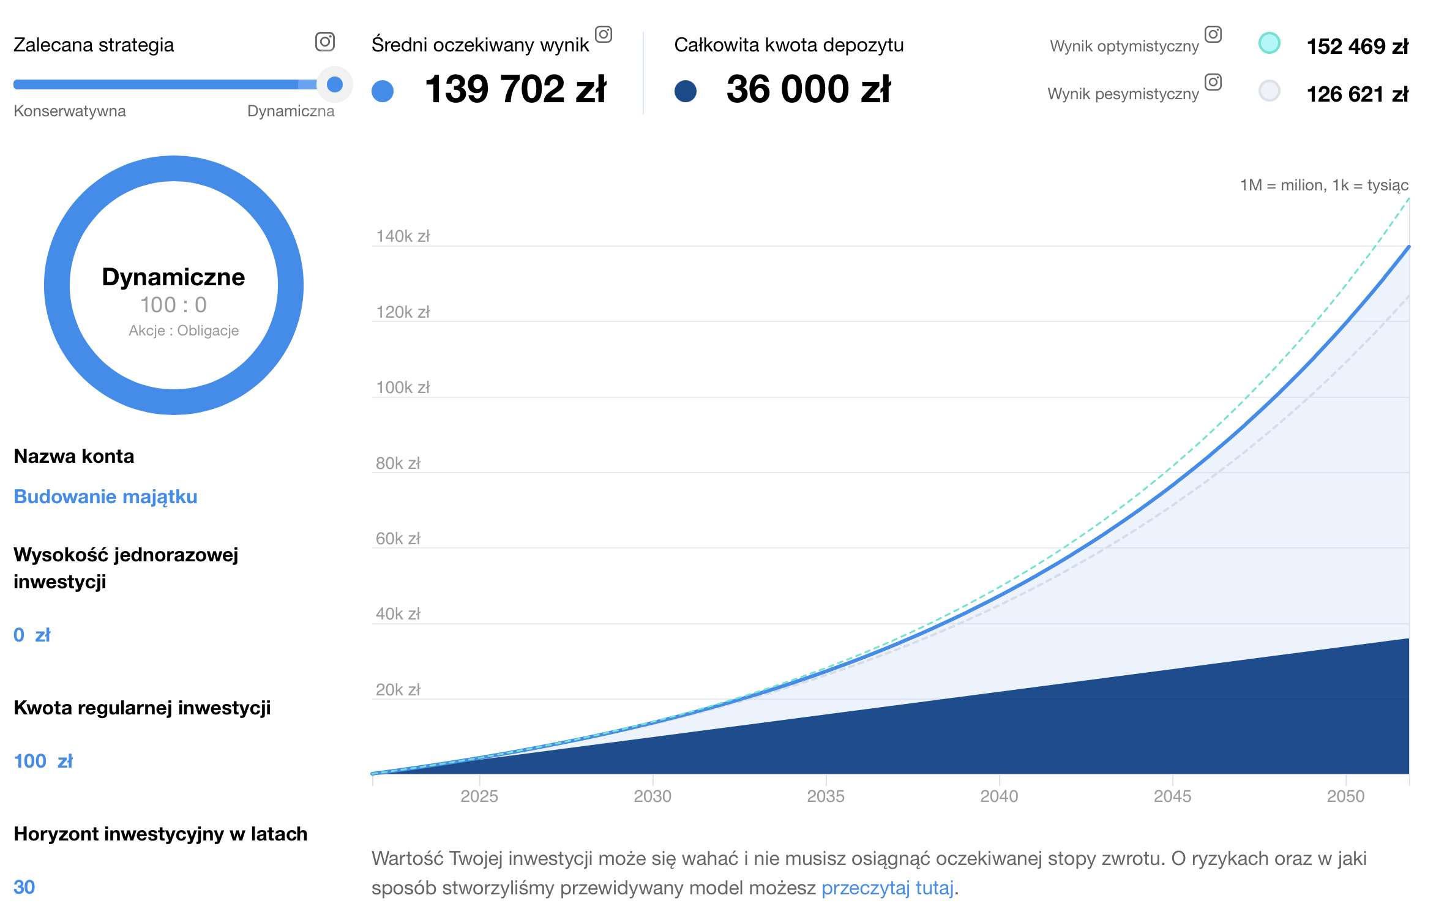The image size is (1436, 917).
Task: Click the 2040 marker on the chart axis
Action: point(999,796)
